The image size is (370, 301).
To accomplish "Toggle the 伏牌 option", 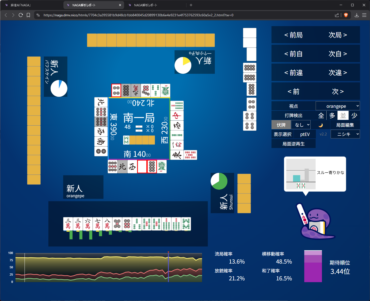I will coord(281,125).
